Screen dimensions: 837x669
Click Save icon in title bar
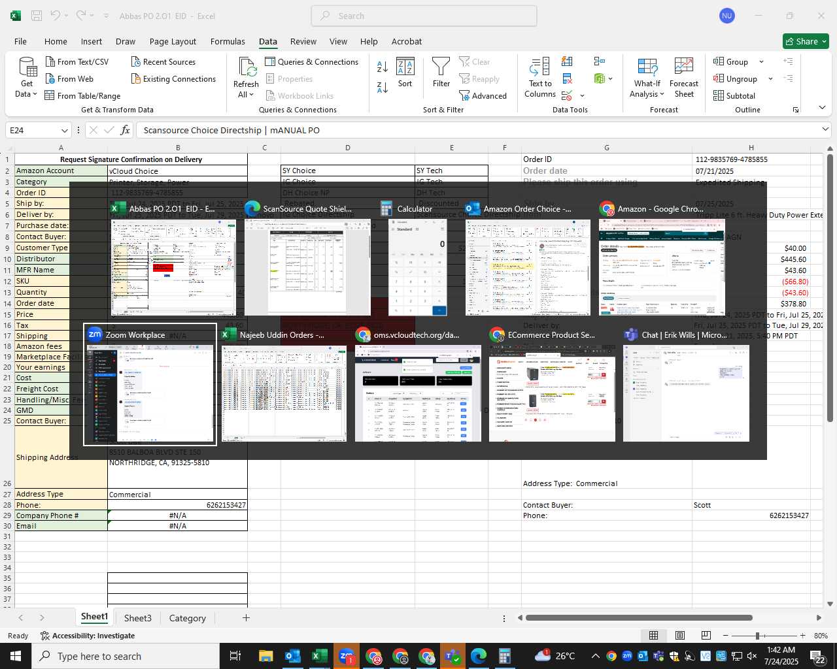(x=37, y=16)
